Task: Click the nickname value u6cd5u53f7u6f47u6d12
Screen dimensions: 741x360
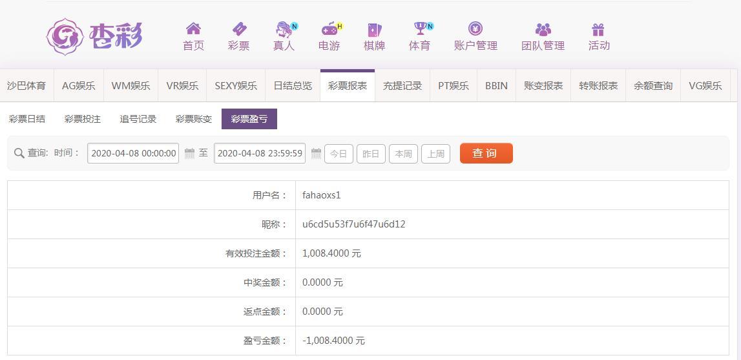Action: pyautogui.click(x=354, y=224)
